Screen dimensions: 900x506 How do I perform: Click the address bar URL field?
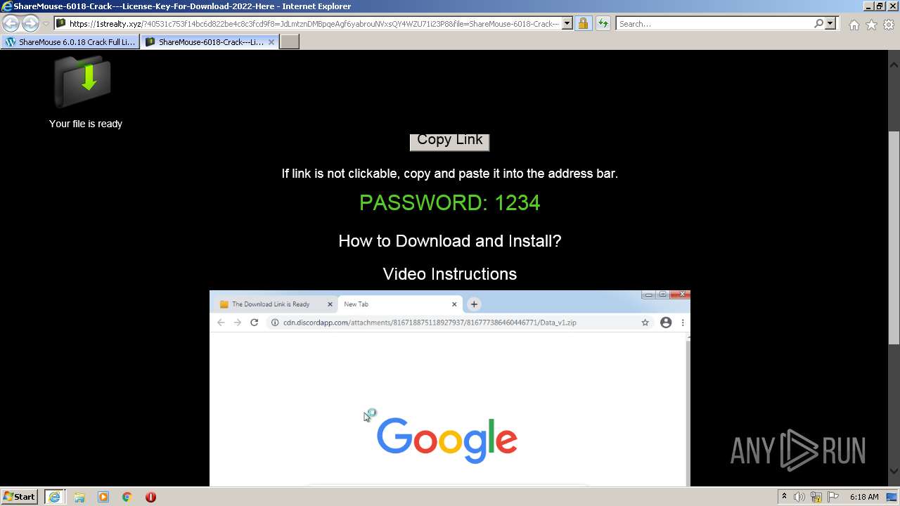[x=314, y=23]
